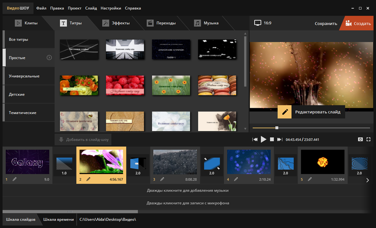Switch to Шкала времени view
Image resolution: width=376 pixels, height=228 pixels.
tap(59, 219)
